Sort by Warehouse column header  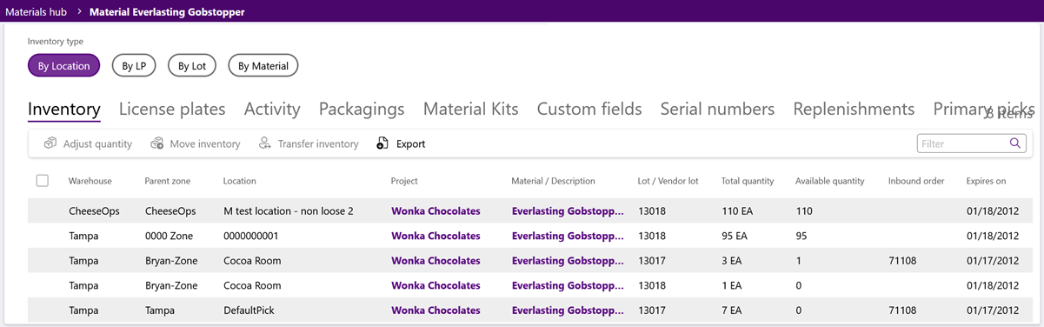[90, 181]
